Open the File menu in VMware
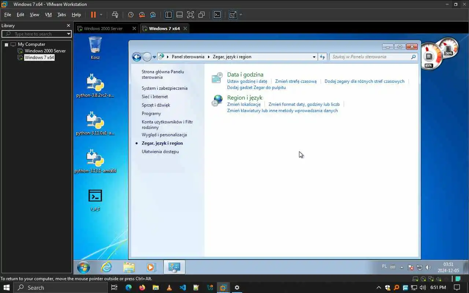The width and height of the screenshot is (469, 293). [x=8, y=15]
